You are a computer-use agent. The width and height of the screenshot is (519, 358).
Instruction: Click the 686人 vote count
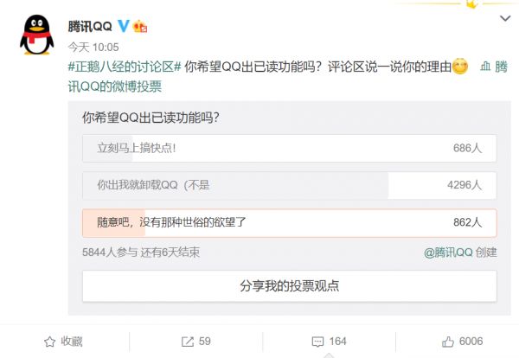(x=468, y=148)
